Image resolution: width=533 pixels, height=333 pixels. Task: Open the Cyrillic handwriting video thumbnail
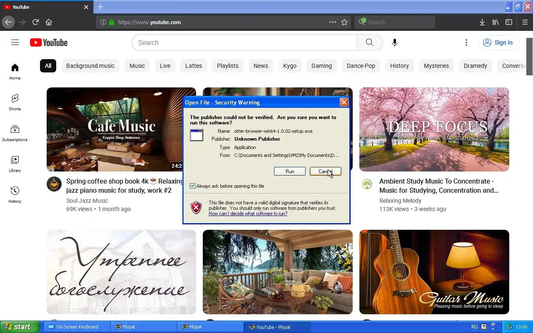pyautogui.click(x=121, y=272)
